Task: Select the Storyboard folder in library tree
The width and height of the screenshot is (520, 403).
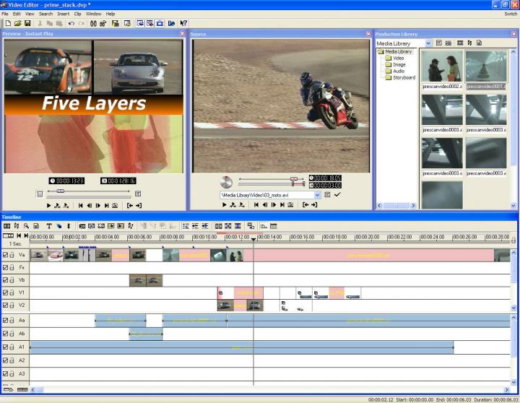Action: pos(403,77)
